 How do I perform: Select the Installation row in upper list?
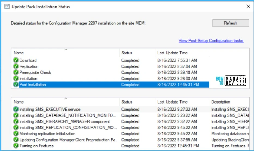click(x=111, y=78)
